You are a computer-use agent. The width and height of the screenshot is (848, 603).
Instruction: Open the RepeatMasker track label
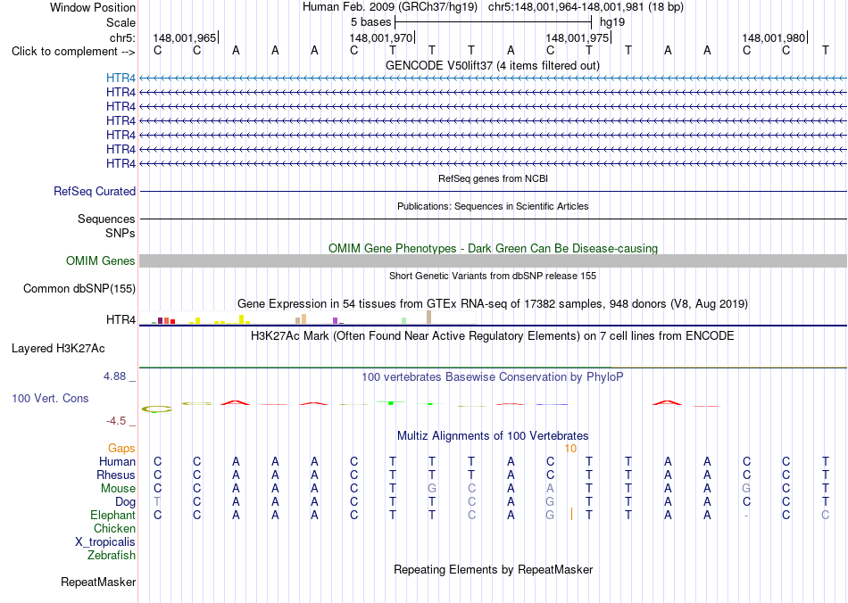pyautogui.click(x=98, y=582)
